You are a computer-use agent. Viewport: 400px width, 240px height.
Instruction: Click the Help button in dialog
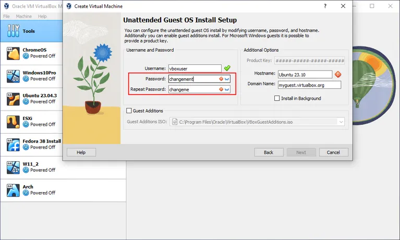pyautogui.click(x=81, y=152)
